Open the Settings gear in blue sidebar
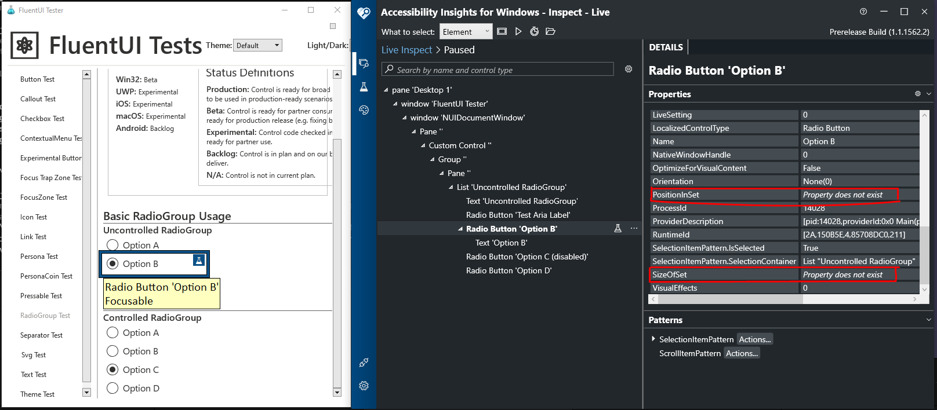937x410 pixels. pyautogui.click(x=364, y=386)
